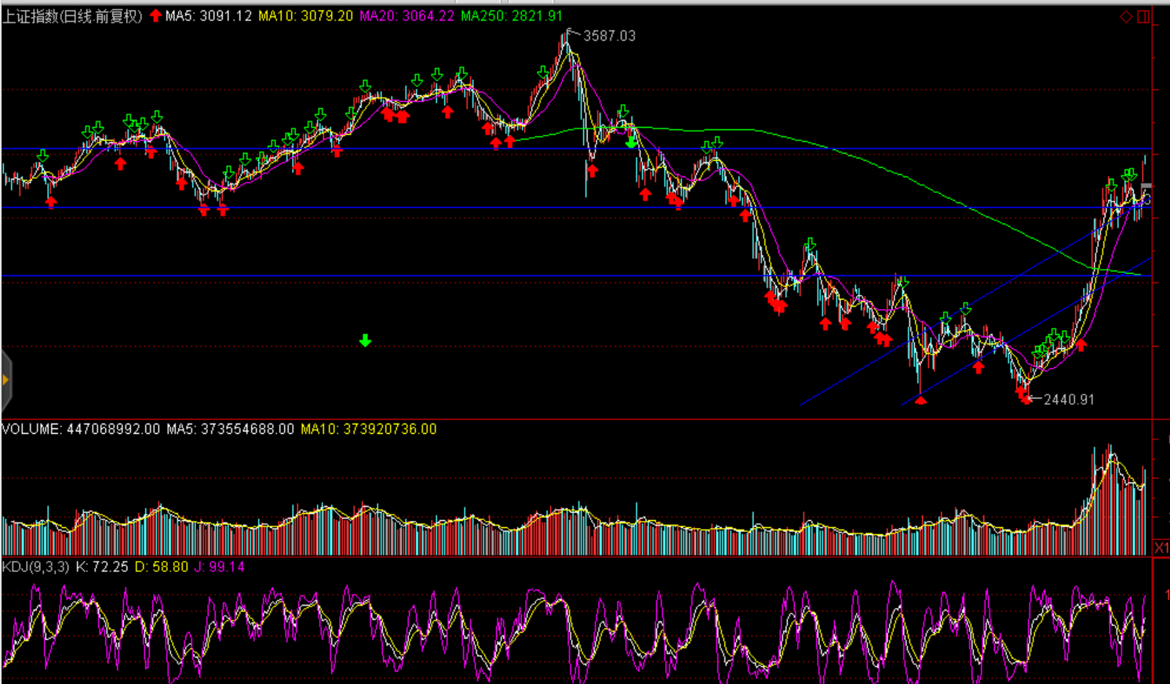Click the X1 scale marker on volume axis
1170x684 pixels.
(1161, 548)
